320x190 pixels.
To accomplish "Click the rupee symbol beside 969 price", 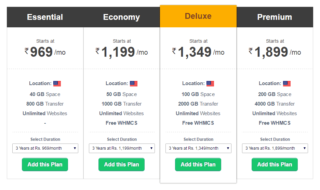I will tap(27, 51).
